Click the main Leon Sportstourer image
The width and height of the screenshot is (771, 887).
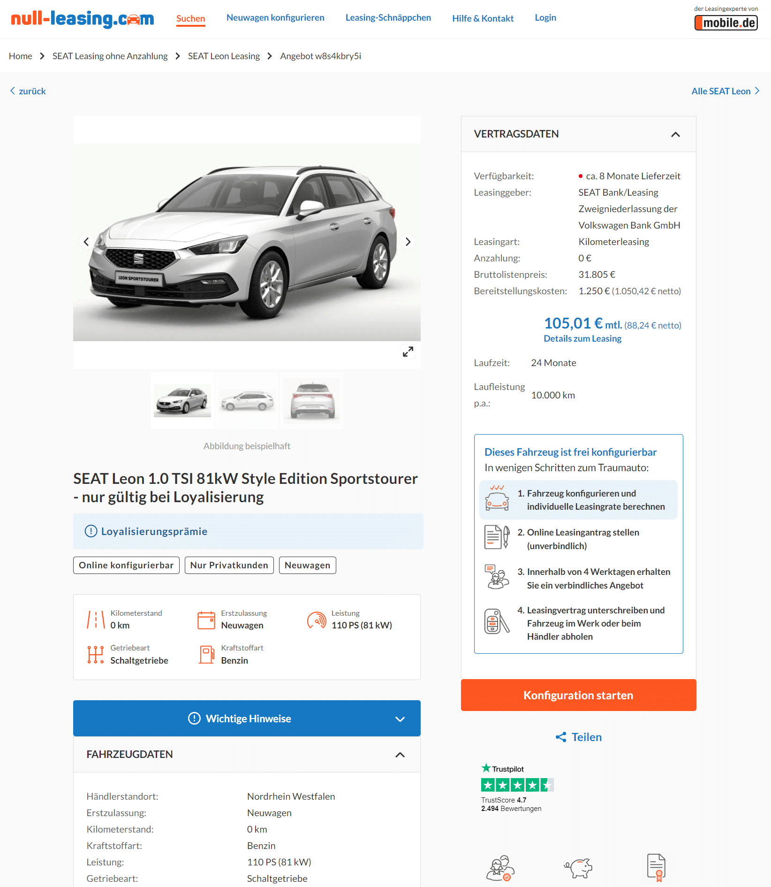pos(247,242)
